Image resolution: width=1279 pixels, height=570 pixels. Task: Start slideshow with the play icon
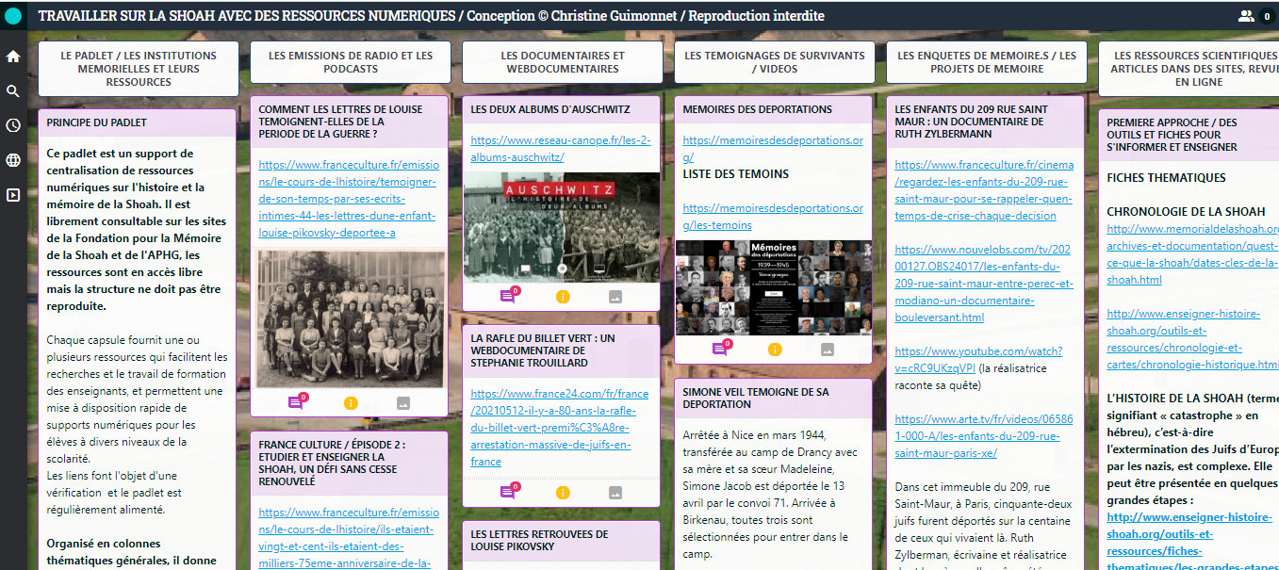pyautogui.click(x=13, y=195)
